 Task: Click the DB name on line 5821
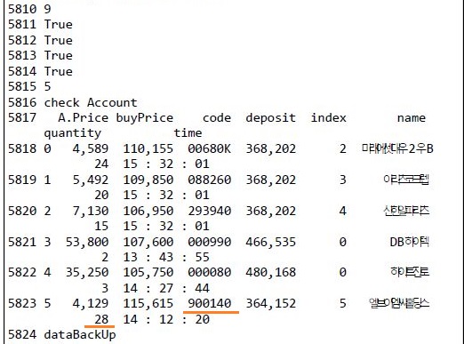click(410, 242)
